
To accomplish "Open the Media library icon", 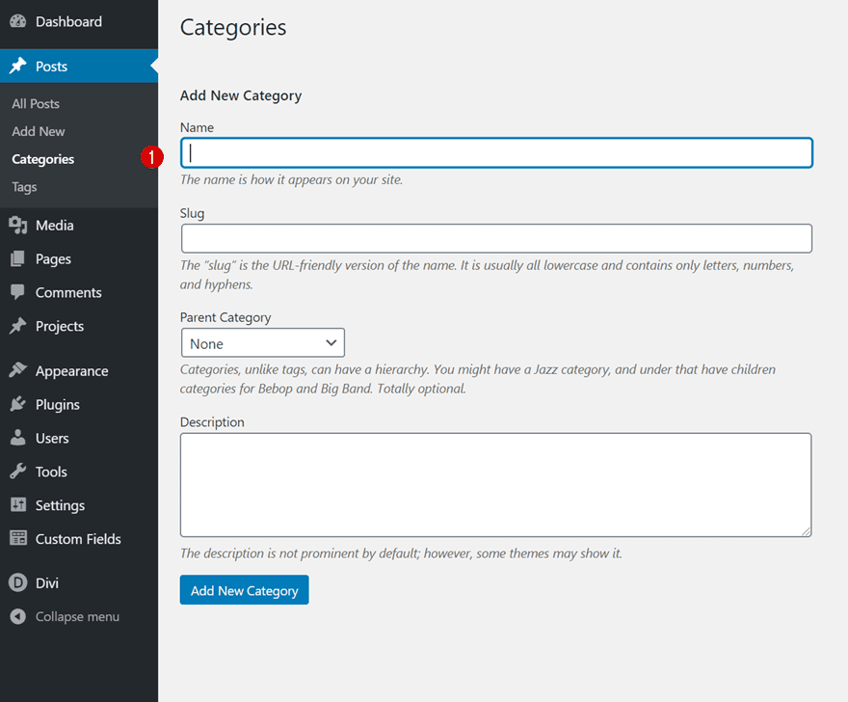I will coord(17,225).
